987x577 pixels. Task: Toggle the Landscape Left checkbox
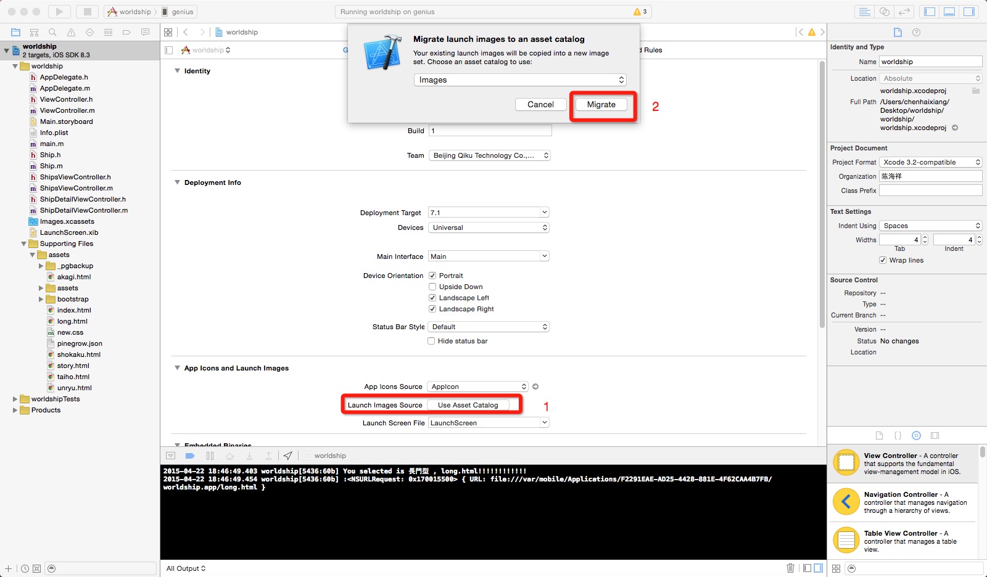point(432,298)
